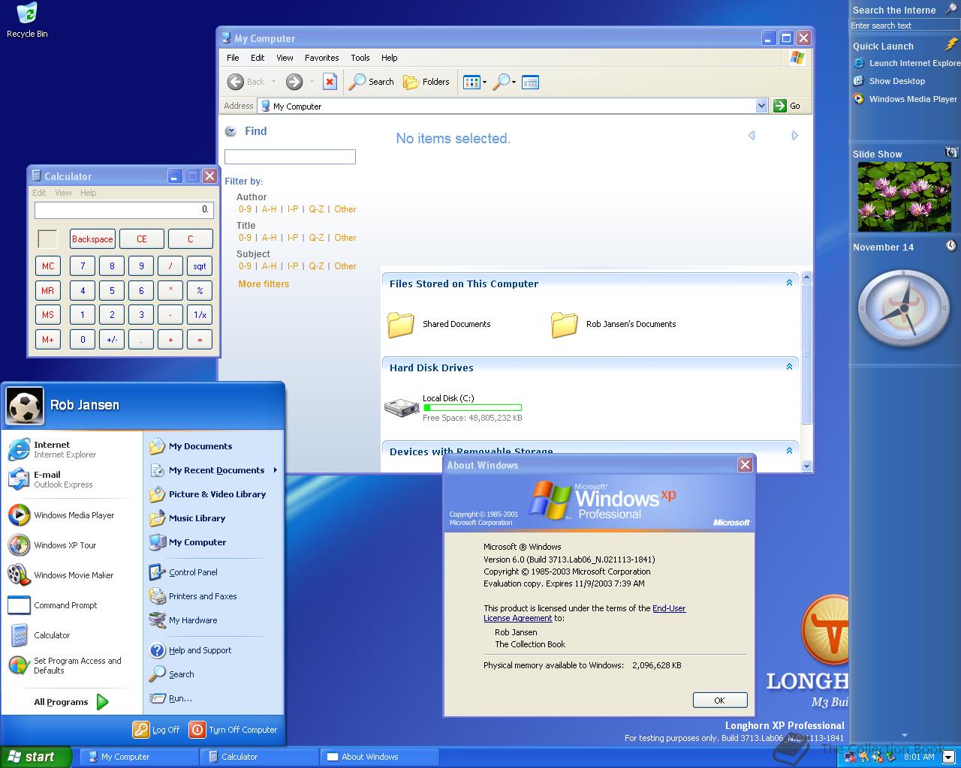Click Turn Off Computer
This screenshot has width=961, height=768.
pos(233,730)
